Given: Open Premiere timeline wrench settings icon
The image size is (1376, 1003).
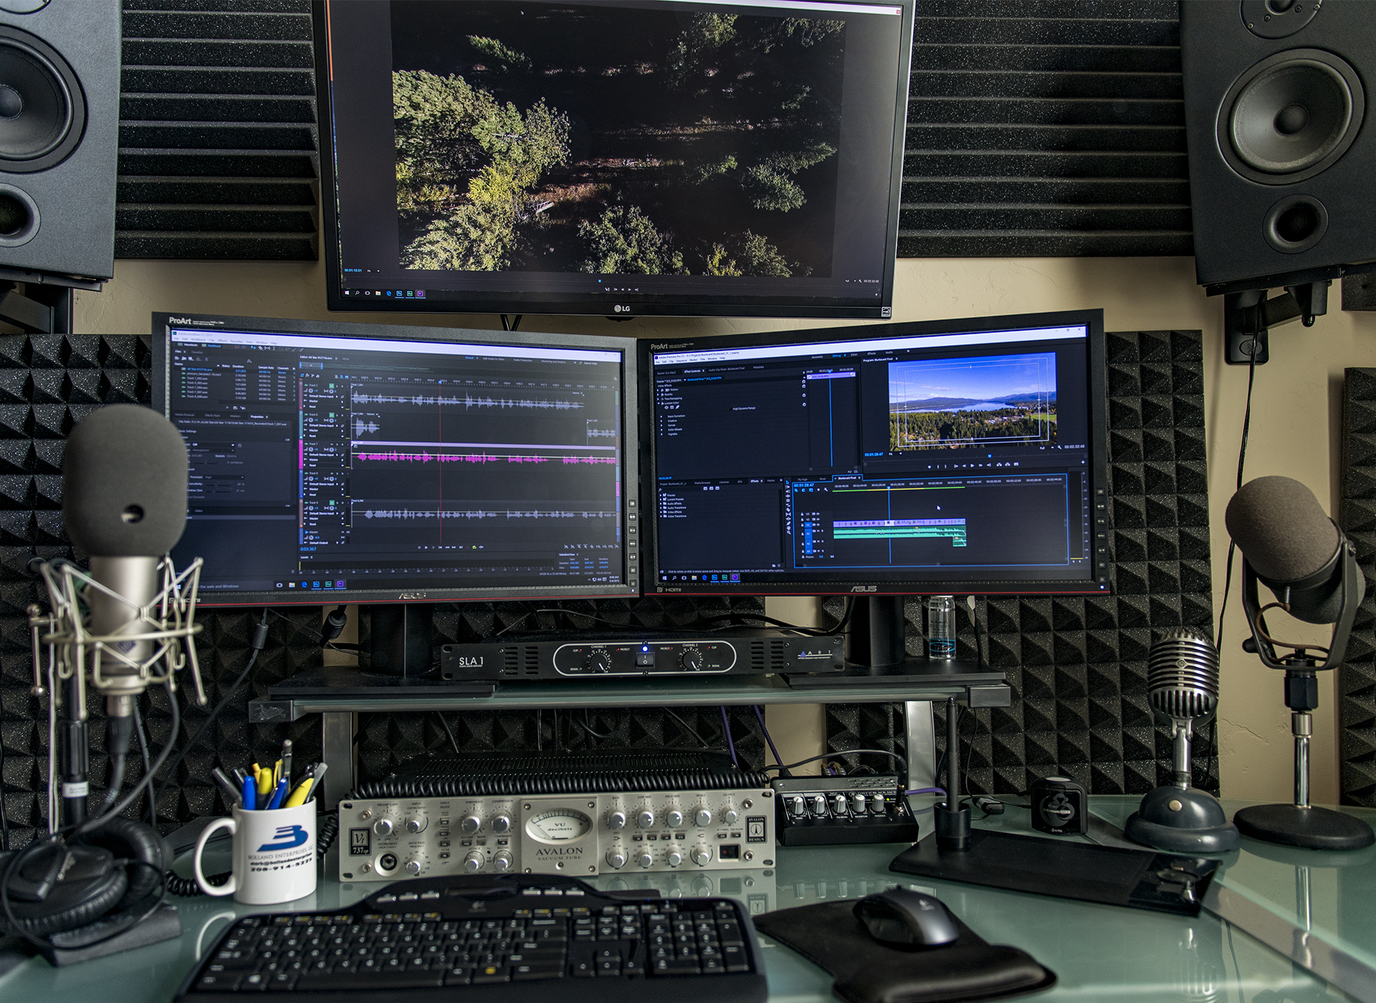Looking at the screenshot, I should 825,490.
